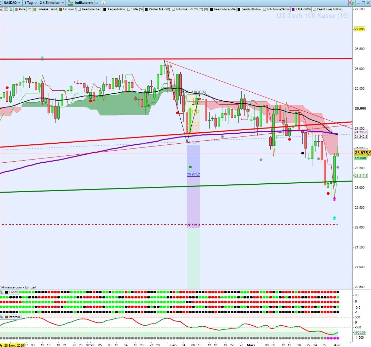Image resolution: width=371 pixels, height=347 pixels.
Task: Toggle the SMA (6) checkbox
Action: (x=129, y=9)
